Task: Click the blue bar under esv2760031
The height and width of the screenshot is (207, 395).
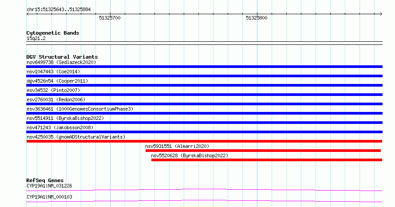Action: [x=204, y=104]
